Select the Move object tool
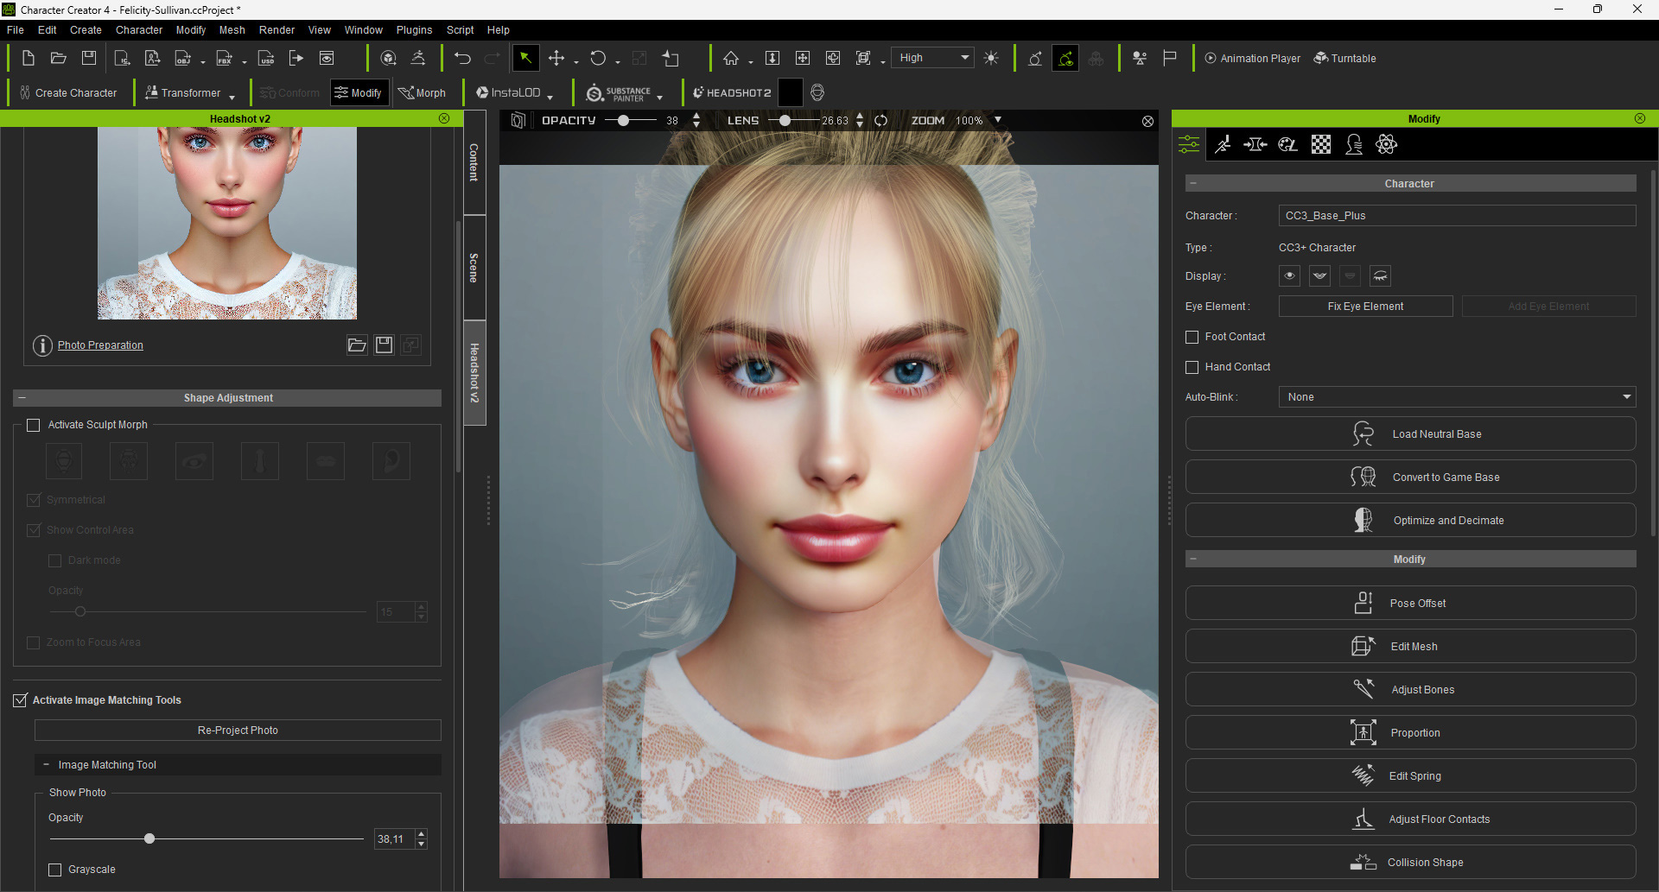The image size is (1659, 892). point(556,58)
